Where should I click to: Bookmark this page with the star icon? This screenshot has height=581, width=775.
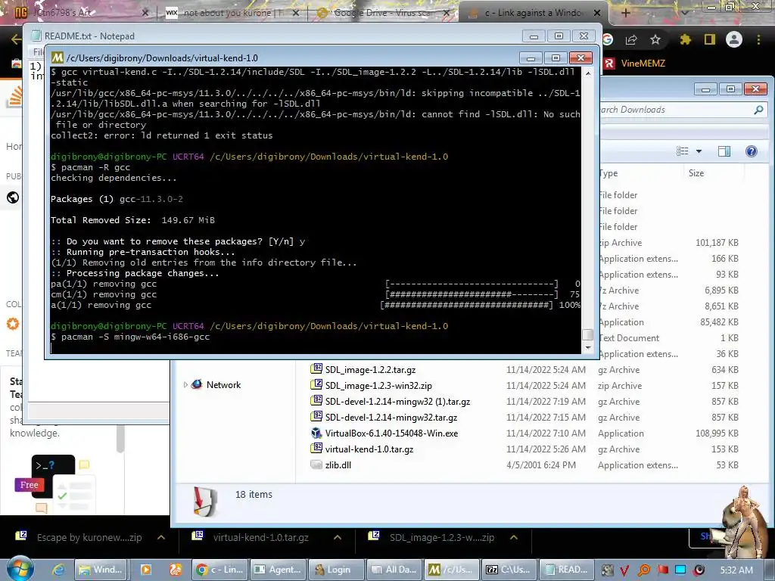[655, 39]
